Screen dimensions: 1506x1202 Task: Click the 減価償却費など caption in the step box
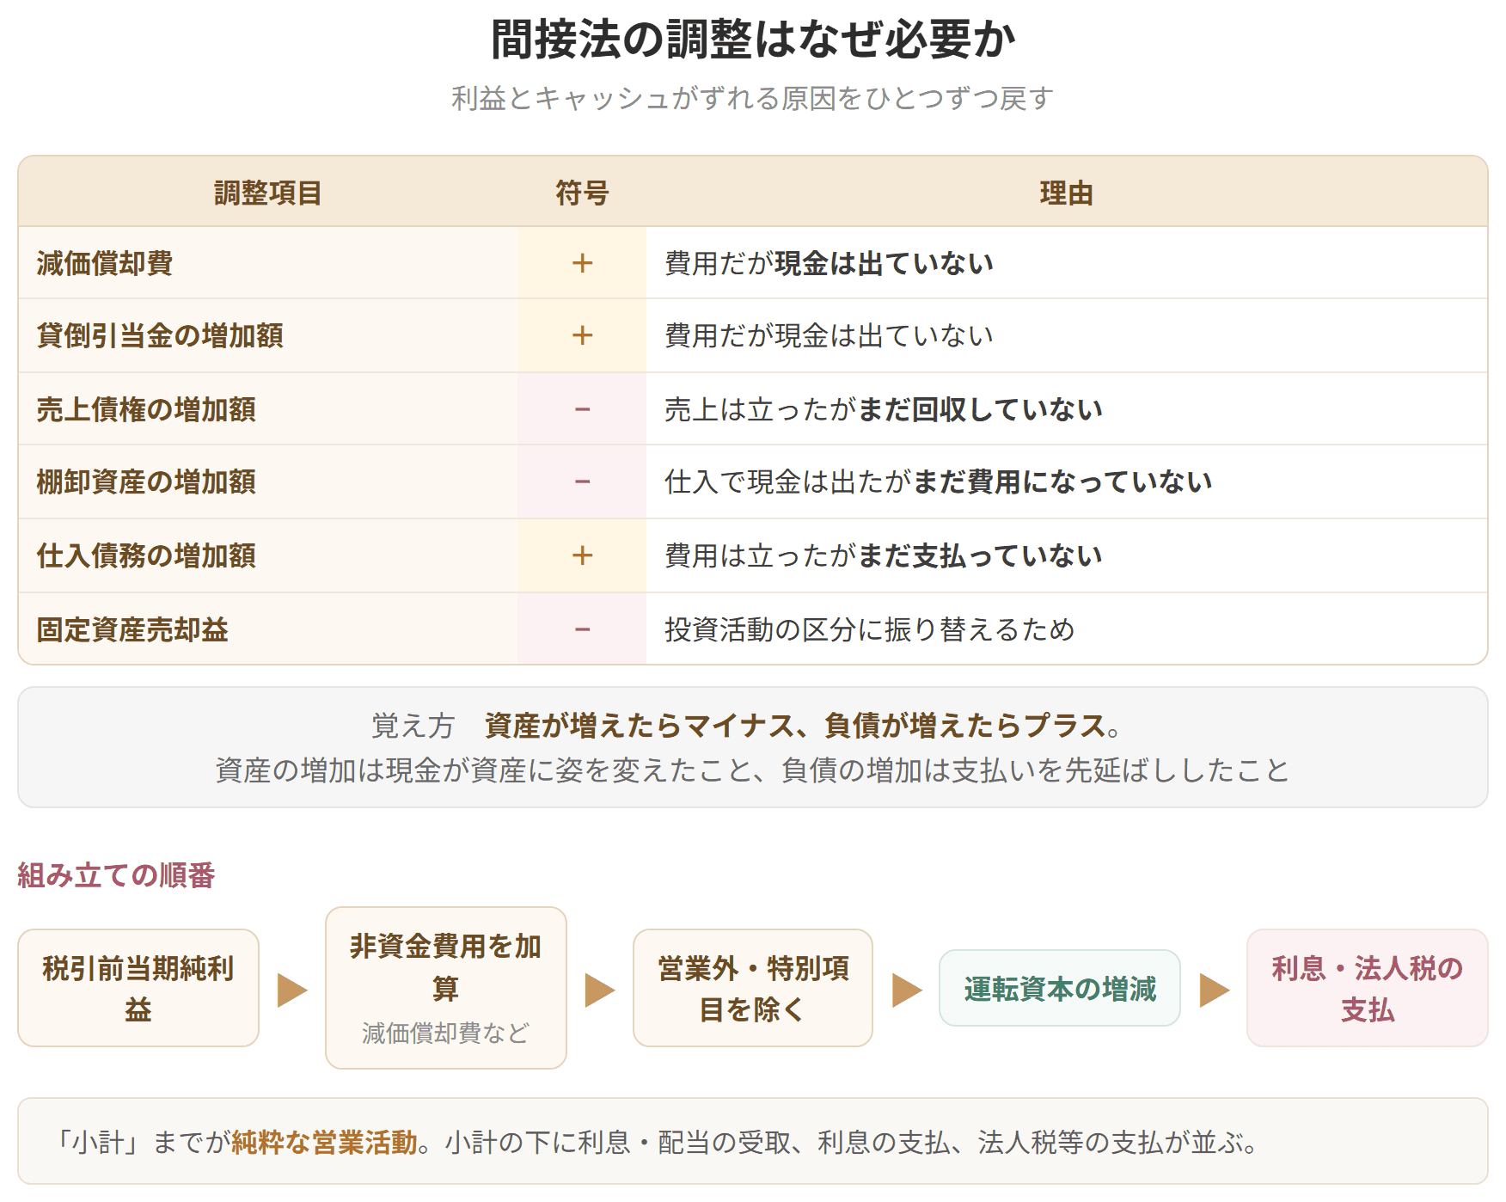pos(446,1033)
